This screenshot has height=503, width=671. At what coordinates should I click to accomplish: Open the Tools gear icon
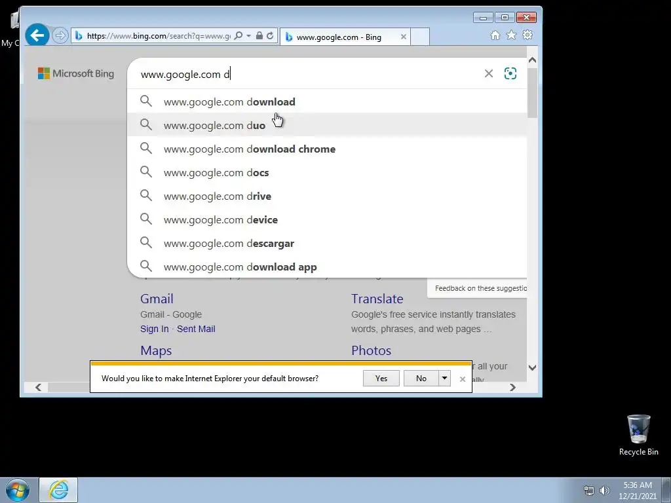[527, 35]
